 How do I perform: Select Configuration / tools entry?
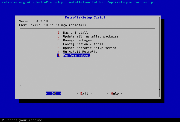(80, 44)
